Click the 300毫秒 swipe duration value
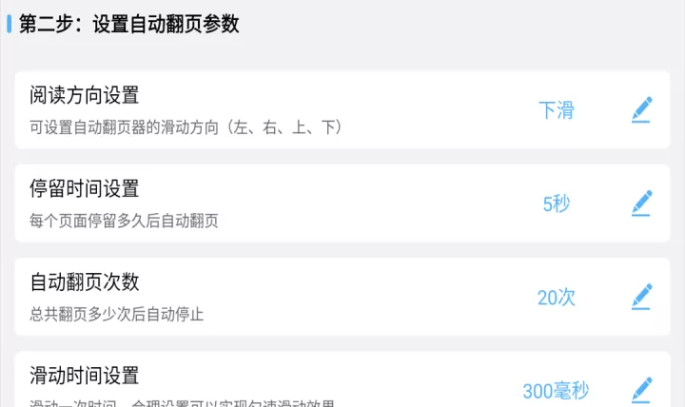 pos(556,391)
